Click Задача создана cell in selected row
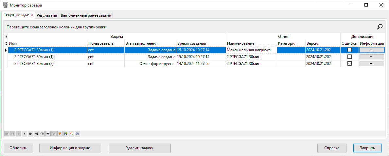The image size is (389, 156). coord(150,50)
